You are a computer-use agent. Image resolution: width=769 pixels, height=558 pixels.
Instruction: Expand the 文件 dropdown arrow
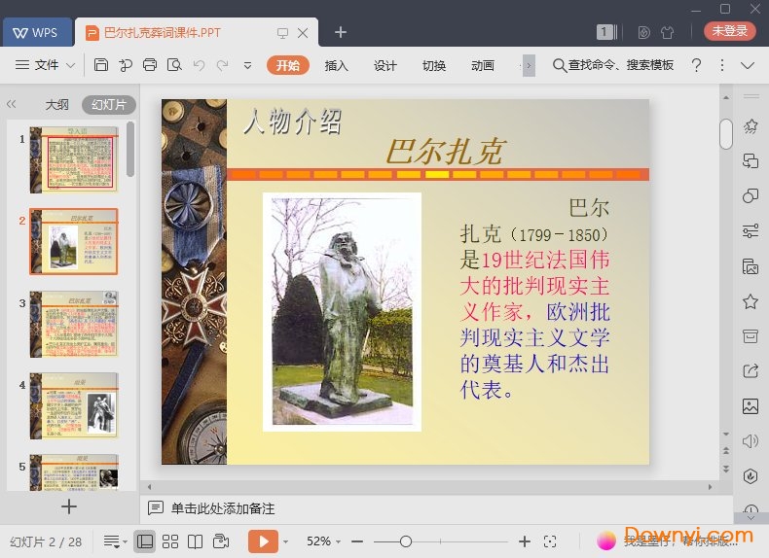point(71,65)
